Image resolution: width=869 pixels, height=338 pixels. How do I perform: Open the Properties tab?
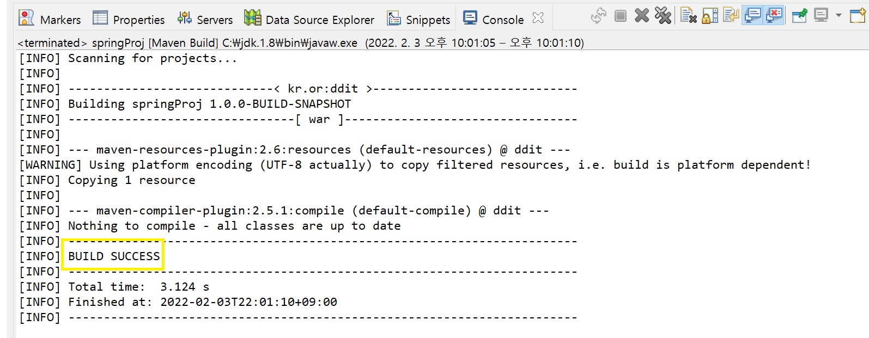point(129,20)
